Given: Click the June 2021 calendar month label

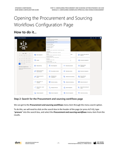Looking at the screenshot, I should coord(24,53).
